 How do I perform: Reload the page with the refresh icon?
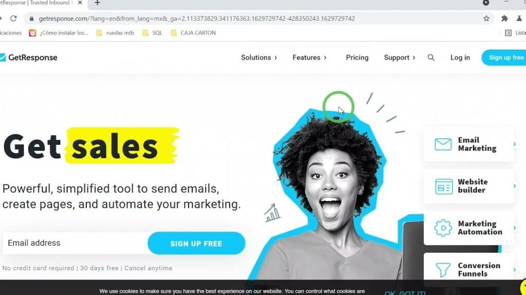pyautogui.click(x=13, y=18)
